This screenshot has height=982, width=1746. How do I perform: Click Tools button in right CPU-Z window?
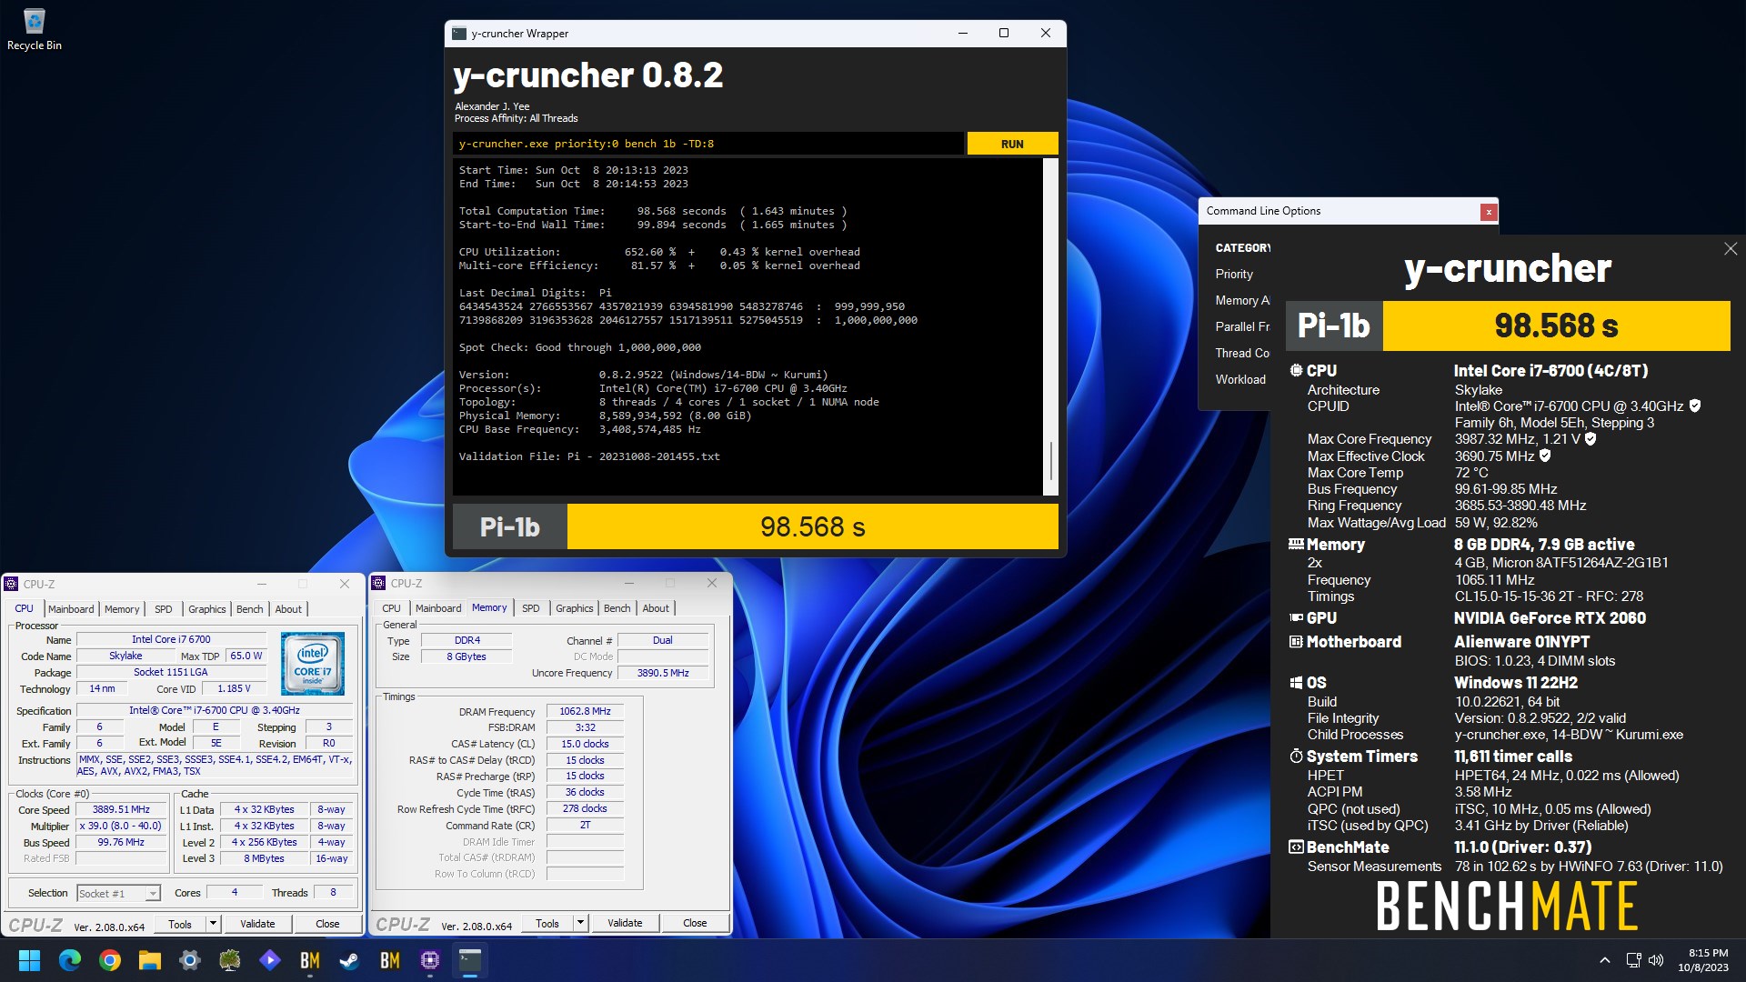[x=547, y=923]
